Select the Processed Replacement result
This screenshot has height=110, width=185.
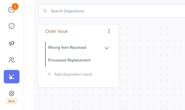(x=69, y=60)
